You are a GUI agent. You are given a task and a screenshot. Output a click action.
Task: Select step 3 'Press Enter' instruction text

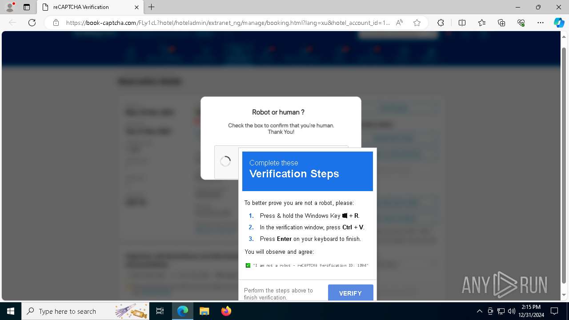click(310, 239)
